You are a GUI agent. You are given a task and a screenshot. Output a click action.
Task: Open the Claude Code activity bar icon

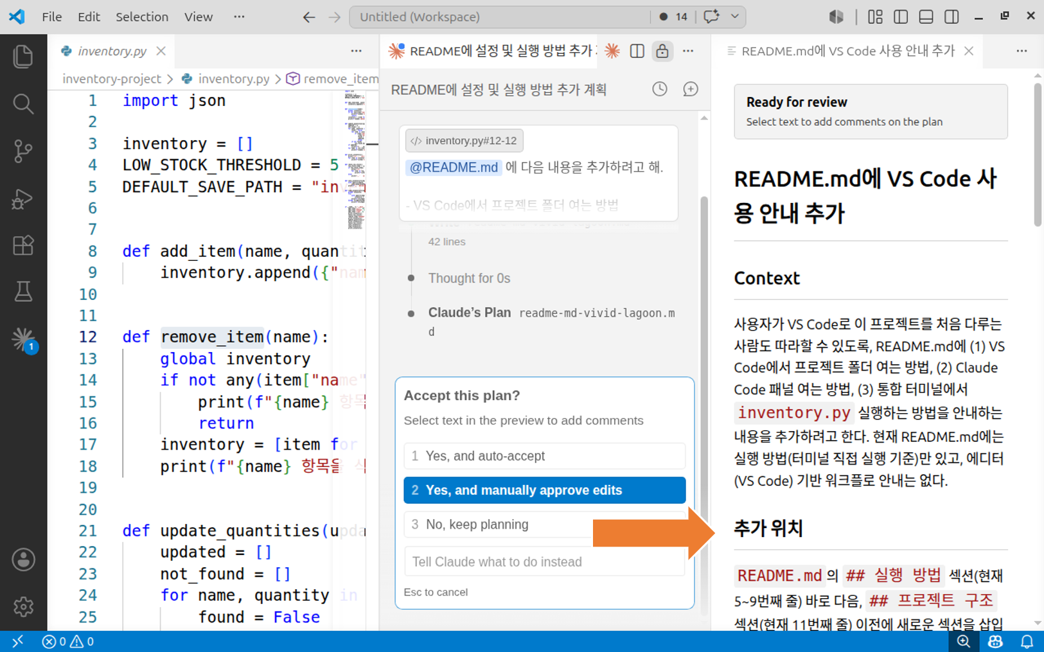coord(23,339)
